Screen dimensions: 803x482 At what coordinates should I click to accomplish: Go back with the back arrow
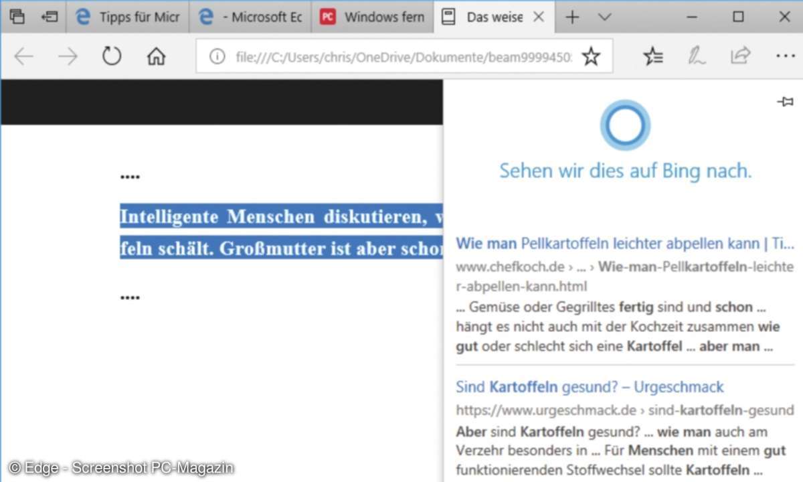click(x=23, y=57)
